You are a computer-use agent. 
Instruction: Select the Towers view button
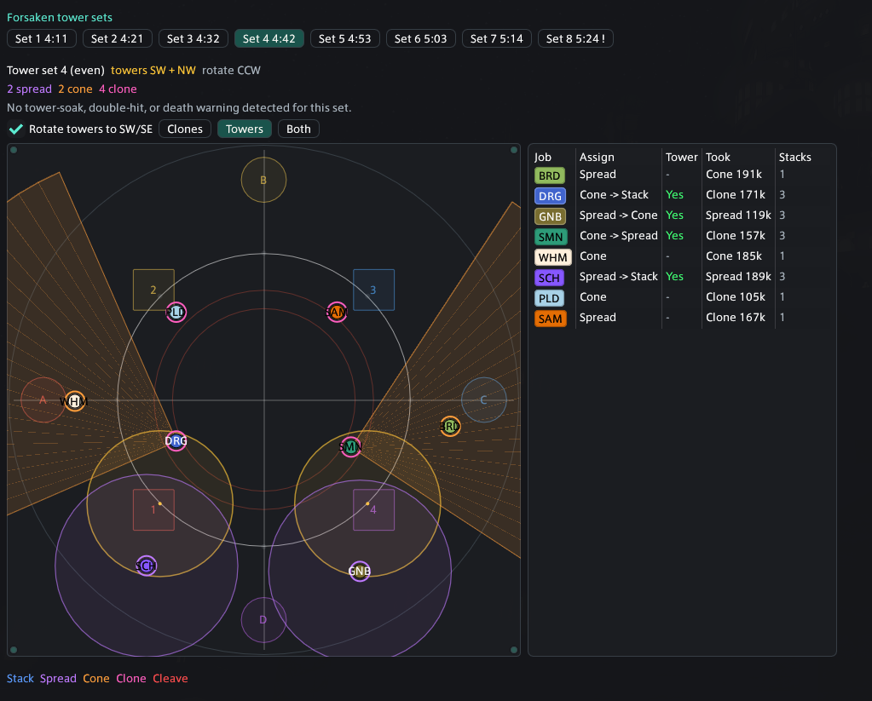coord(244,129)
